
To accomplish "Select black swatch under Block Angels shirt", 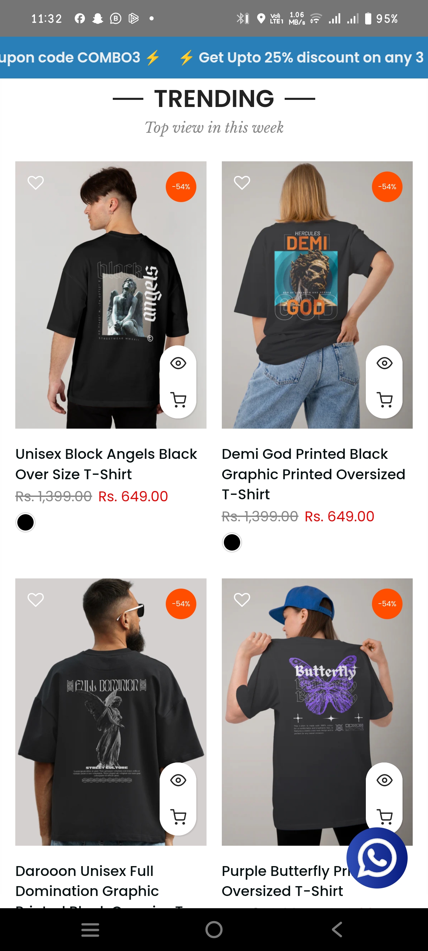I will [25, 522].
